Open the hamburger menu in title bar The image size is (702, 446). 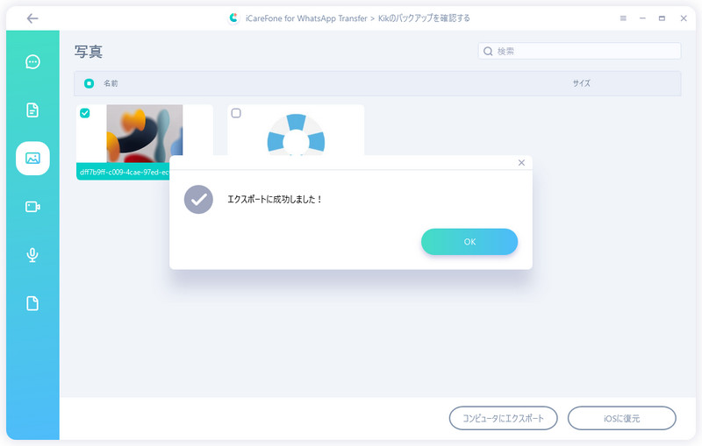[623, 18]
